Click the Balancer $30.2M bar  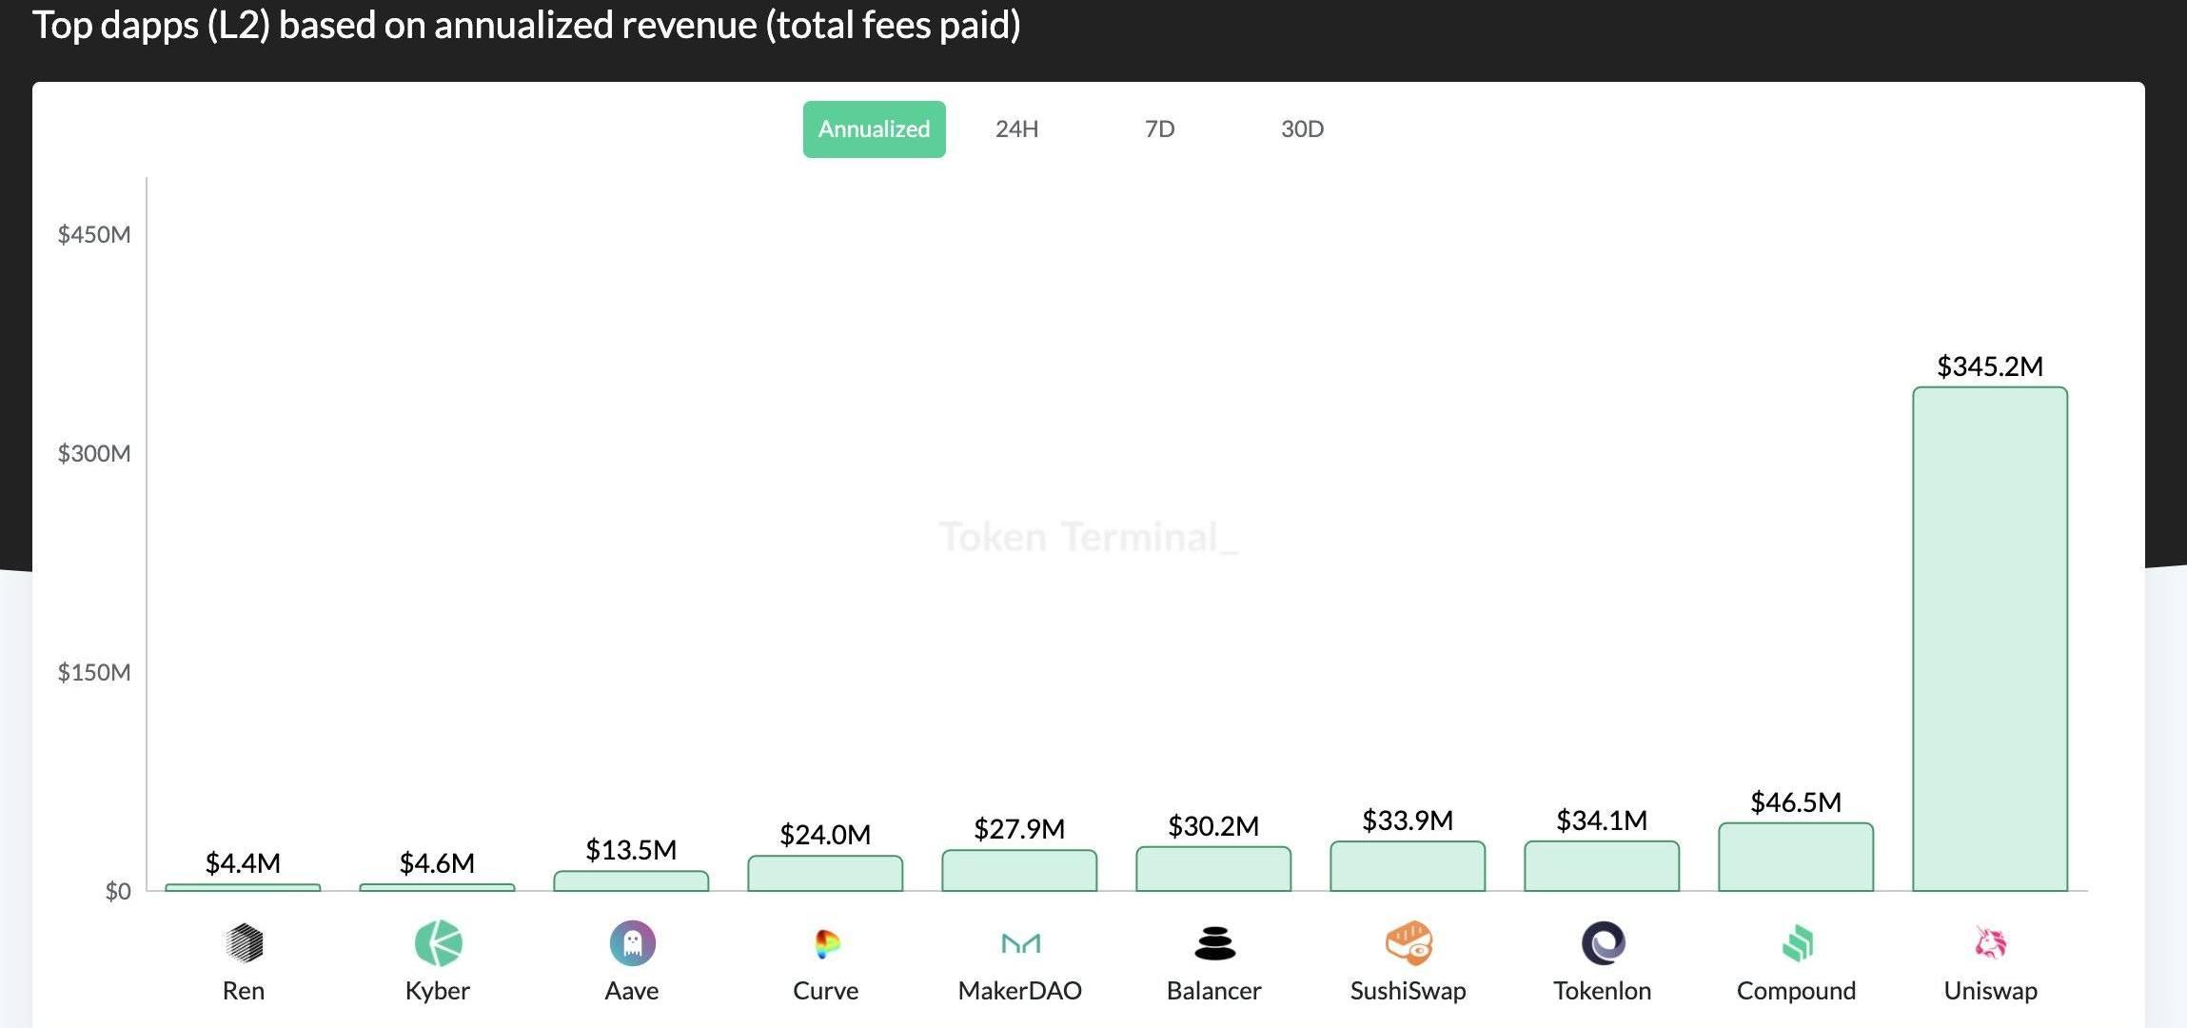click(1213, 869)
